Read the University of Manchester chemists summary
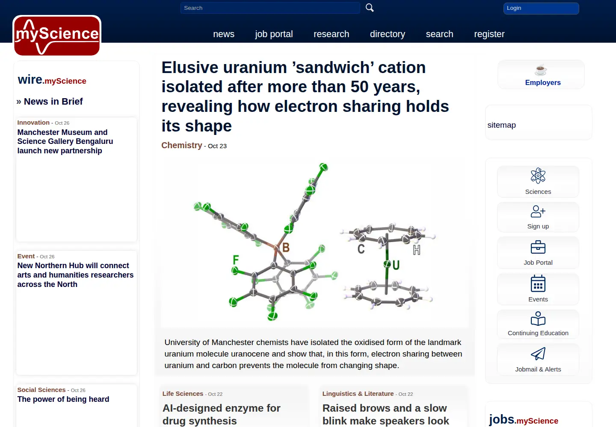Screen dimensions: 616x427 point(314,354)
